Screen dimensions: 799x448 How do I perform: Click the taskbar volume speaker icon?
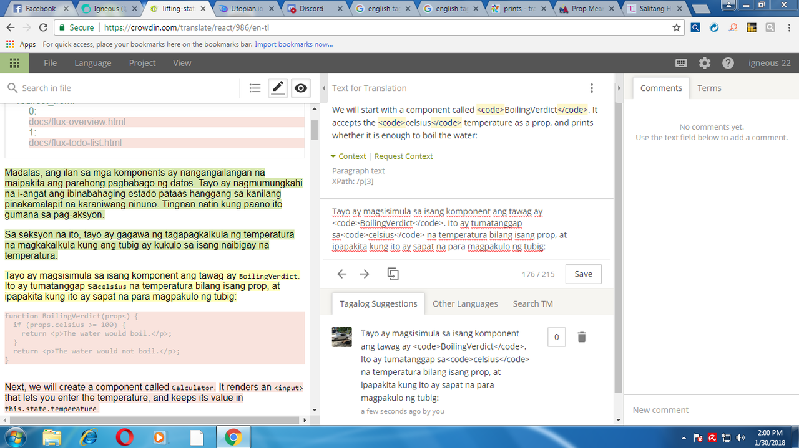741,437
